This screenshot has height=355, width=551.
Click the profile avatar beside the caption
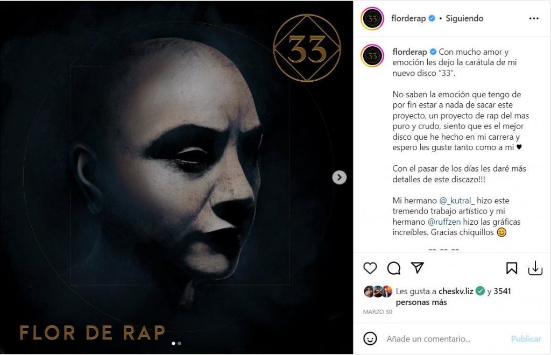tap(372, 56)
